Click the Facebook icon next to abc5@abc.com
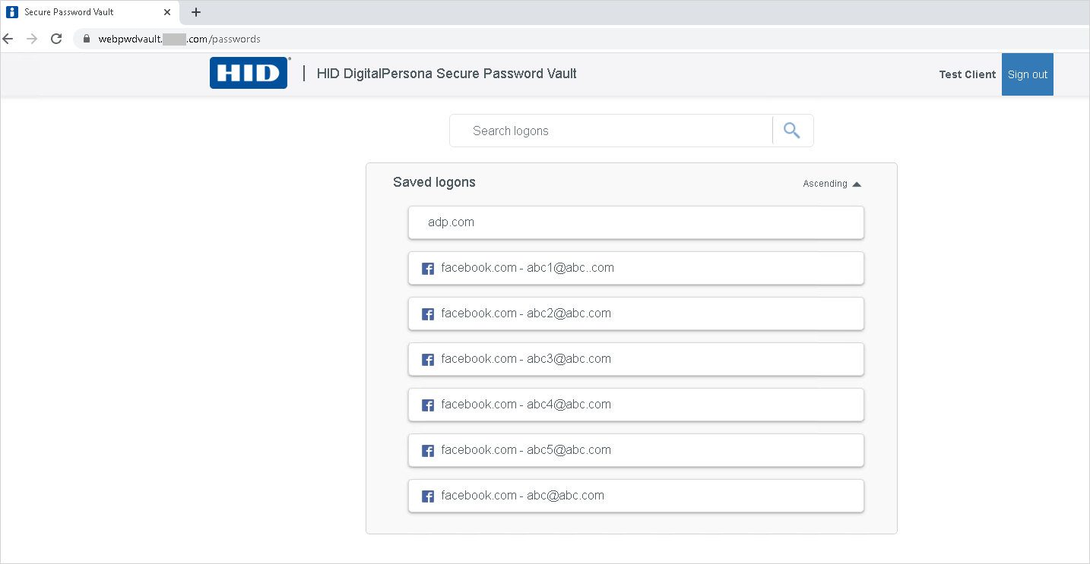Viewport: 1090px width, 564px height. coord(427,450)
